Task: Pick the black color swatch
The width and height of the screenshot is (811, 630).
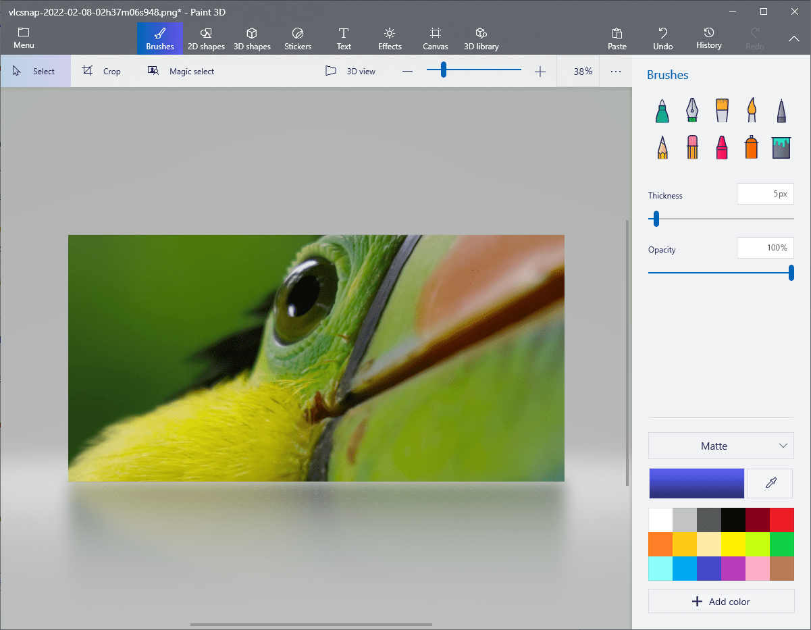Action: point(733,520)
